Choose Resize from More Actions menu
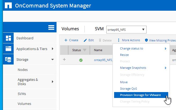The image size is (176, 110). click(x=124, y=55)
